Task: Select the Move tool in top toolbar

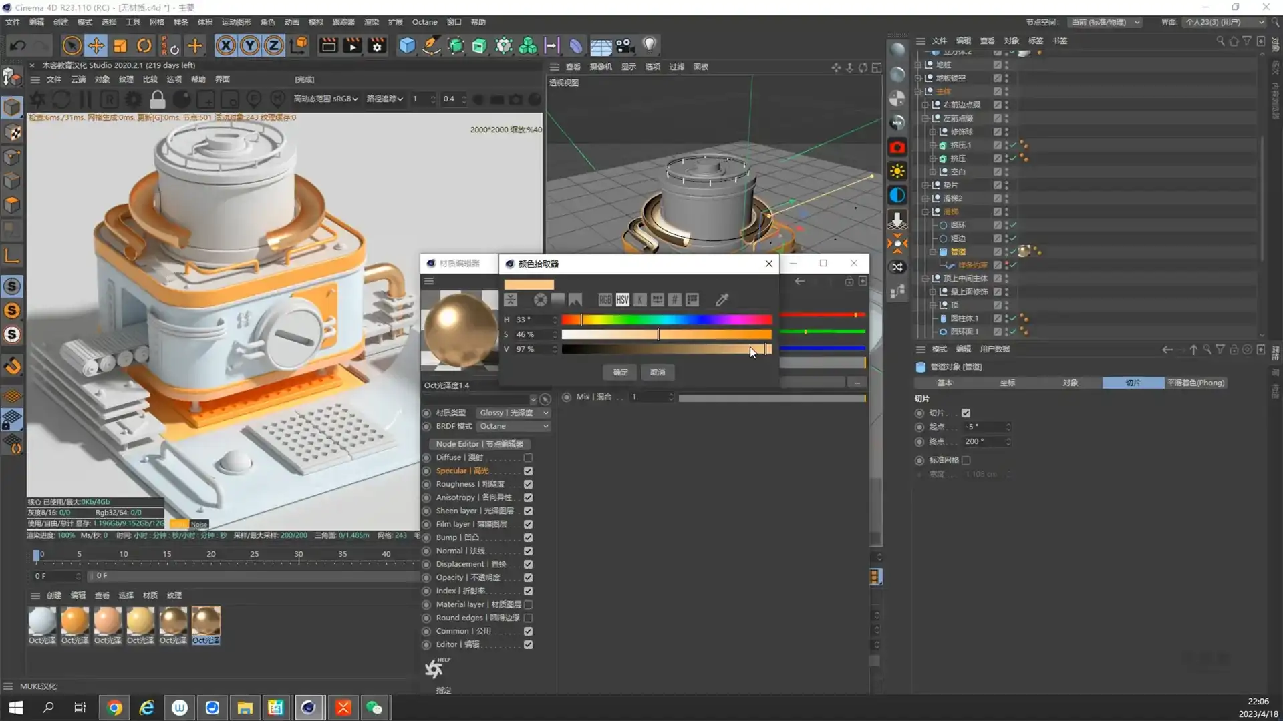Action: tap(96, 45)
